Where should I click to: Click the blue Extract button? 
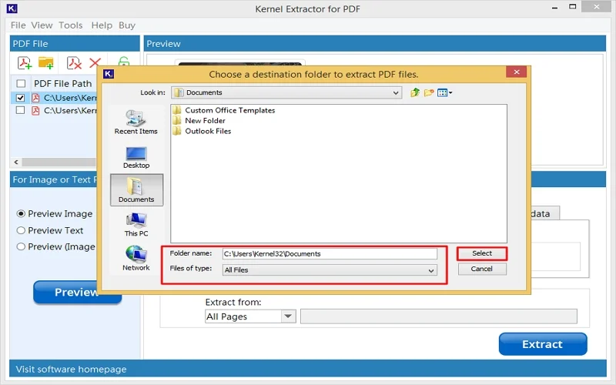[x=543, y=344]
